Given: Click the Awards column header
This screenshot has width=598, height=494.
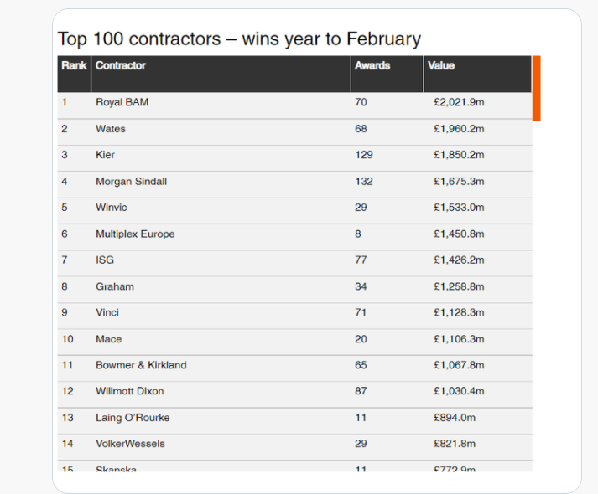Looking at the screenshot, I should pos(372,65).
